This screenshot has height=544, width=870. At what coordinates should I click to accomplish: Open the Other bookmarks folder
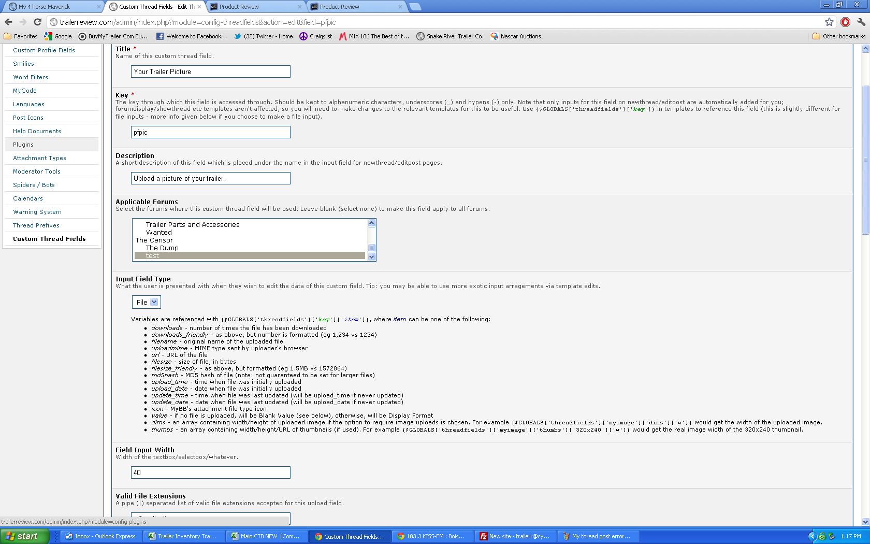pyautogui.click(x=839, y=36)
